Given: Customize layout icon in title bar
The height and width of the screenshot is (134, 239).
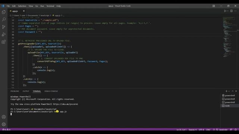Looking at the screenshot, I should pos(214,6).
